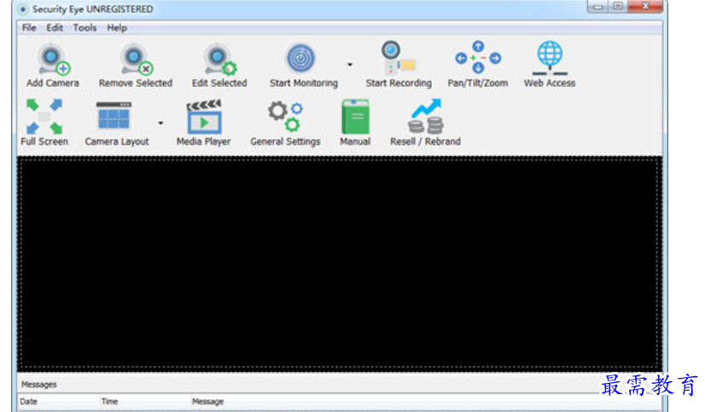
Task: Open the Help menu
Action: 117,28
